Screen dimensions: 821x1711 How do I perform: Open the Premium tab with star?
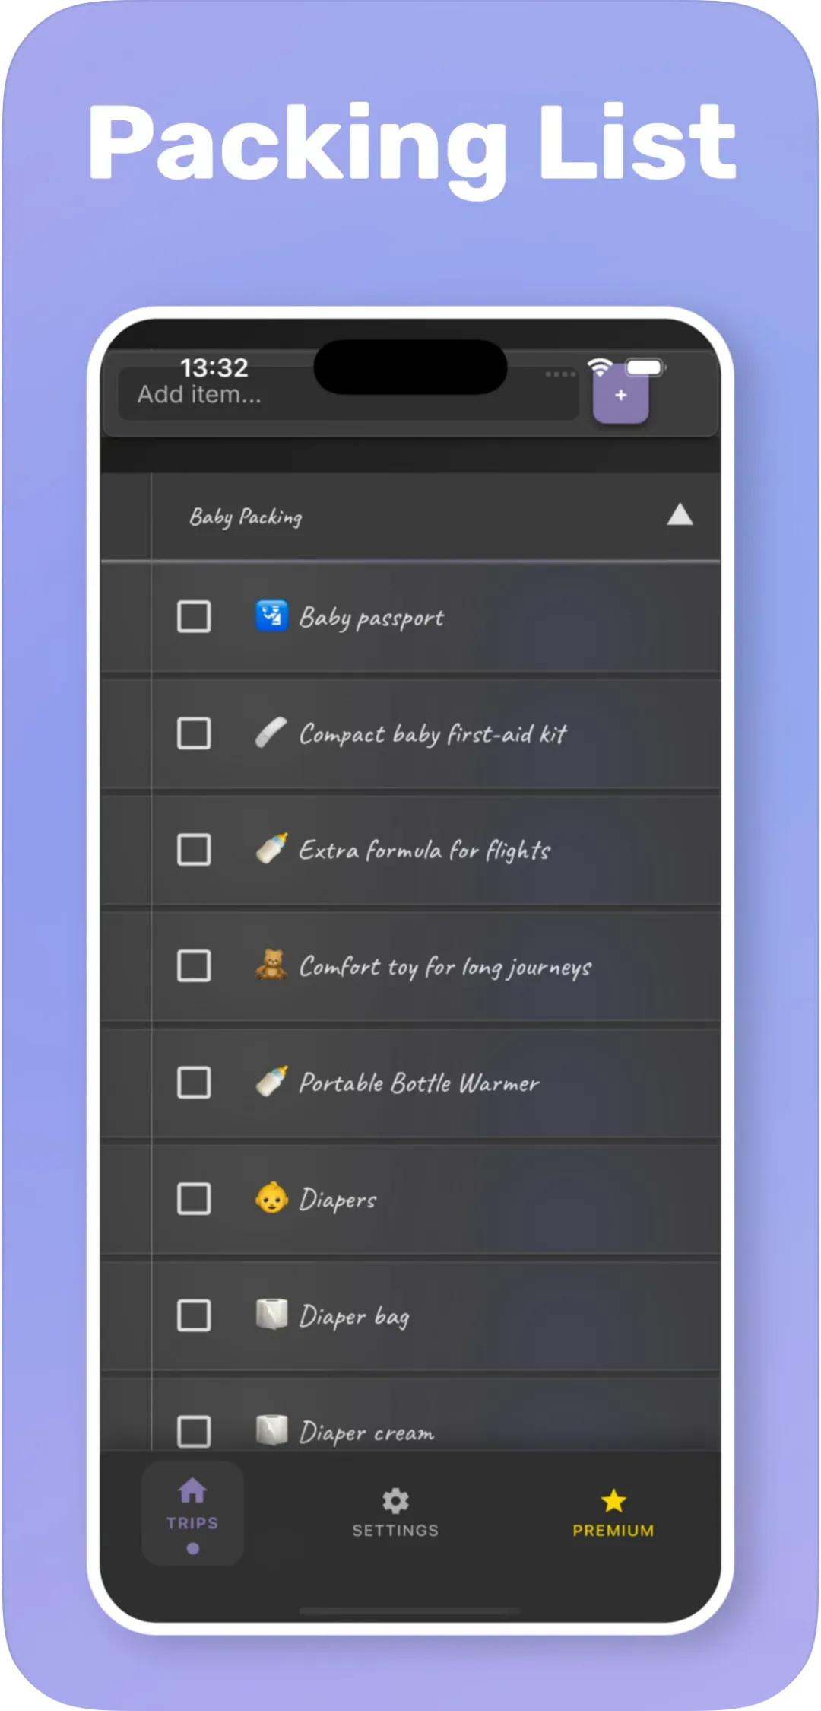613,1514
